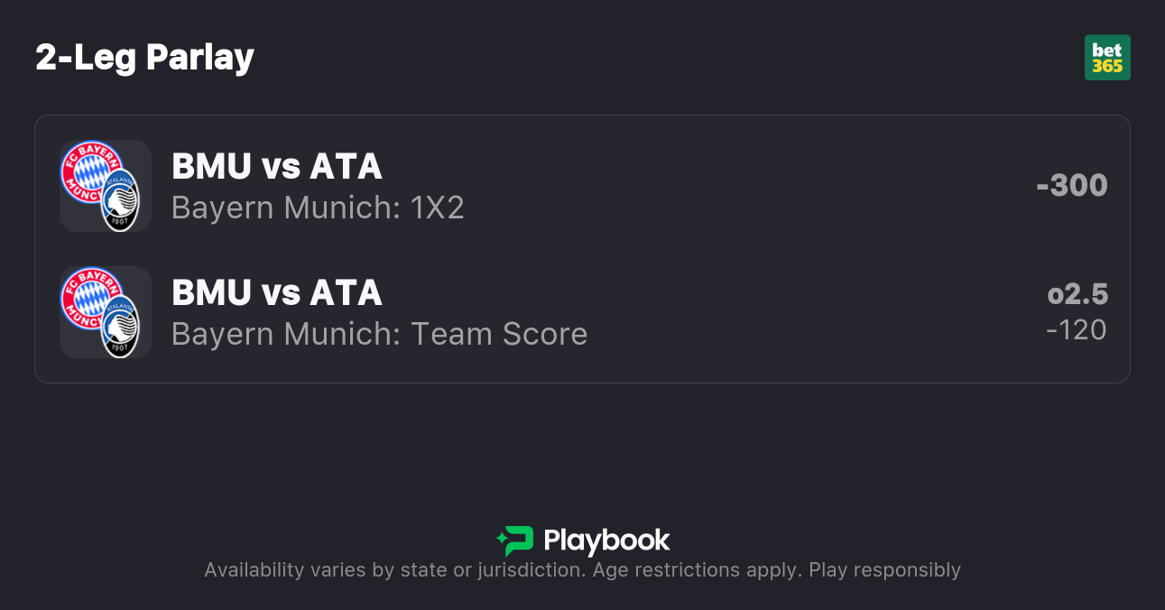Image resolution: width=1165 pixels, height=610 pixels.
Task: Click "Bayern Munich: Team Score" market label
Action: [x=379, y=335]
